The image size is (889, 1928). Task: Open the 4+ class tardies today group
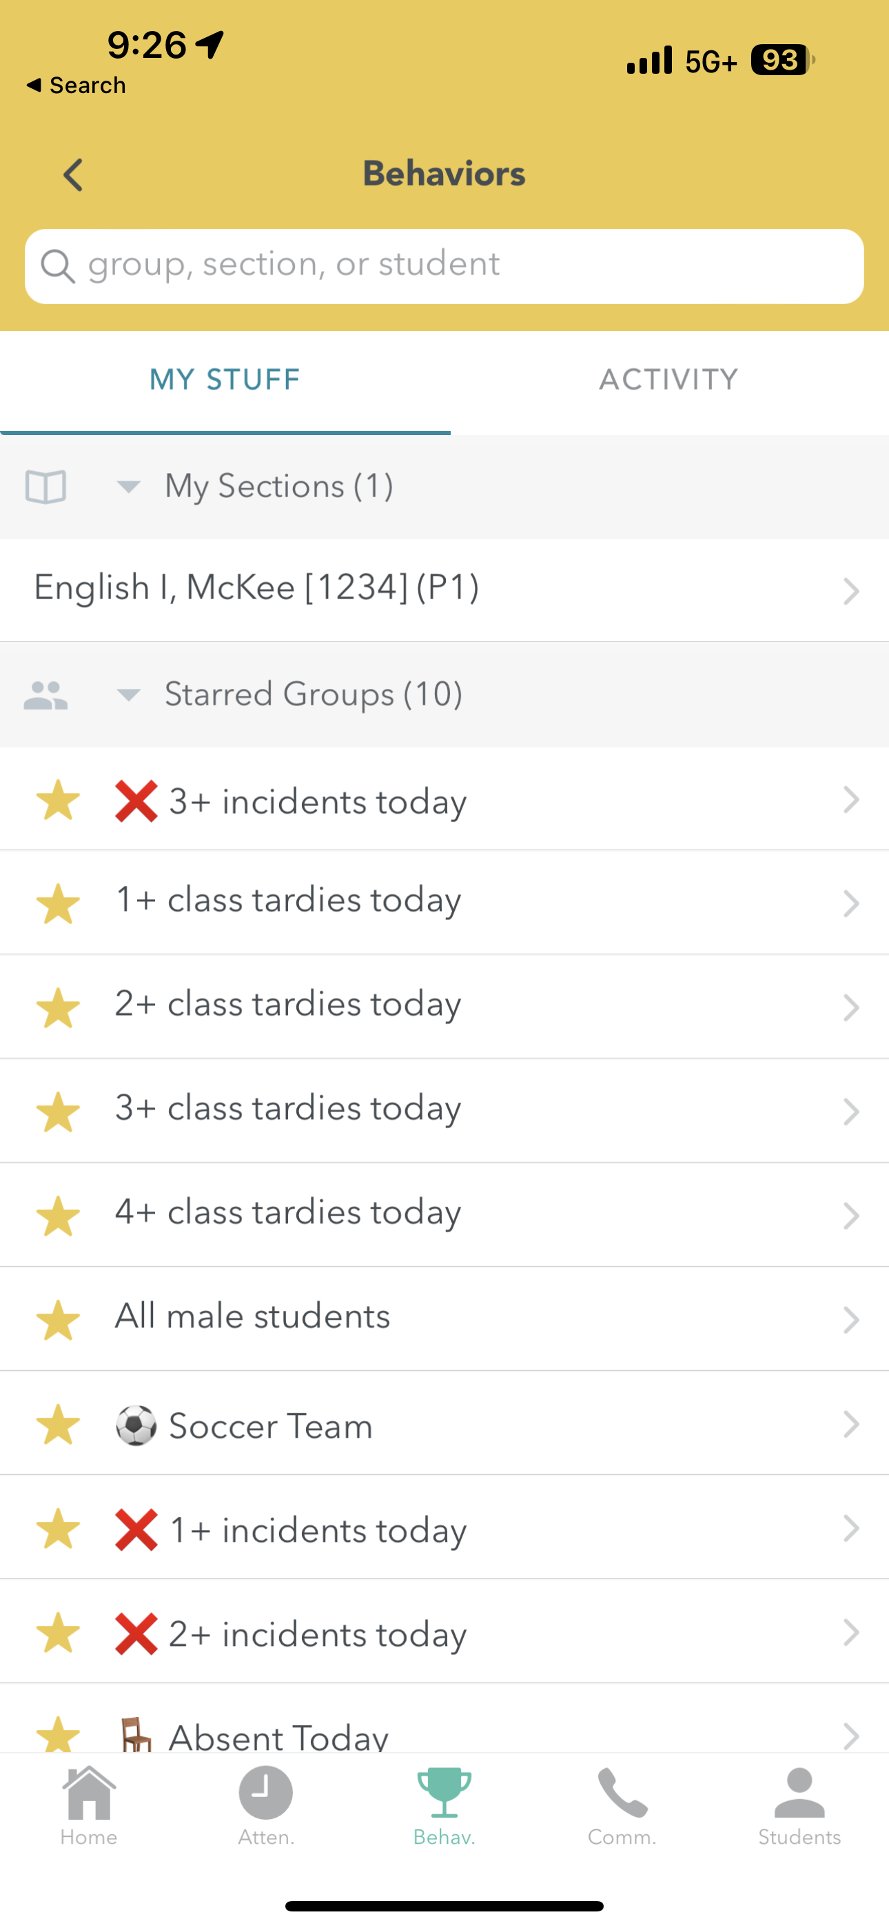[x=288, y=1212]
